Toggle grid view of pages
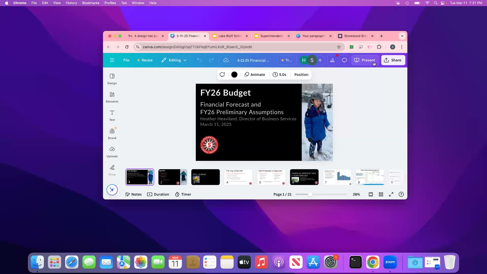 coord(381,194)
